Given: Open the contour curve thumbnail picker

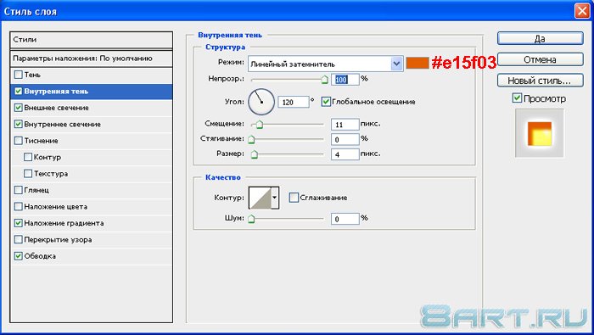Looking at the screenshot, I should click(x=260, y=198).
